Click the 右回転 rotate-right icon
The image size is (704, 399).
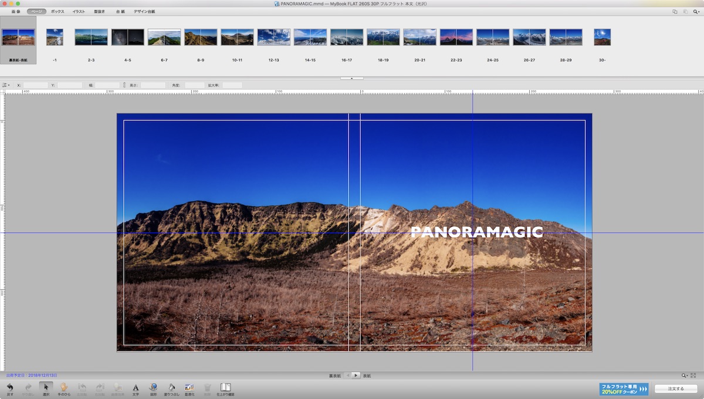[x=100, y=387]
